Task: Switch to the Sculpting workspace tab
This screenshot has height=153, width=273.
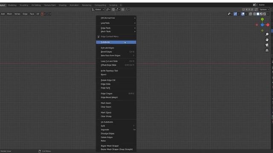Action: point(24,5)
